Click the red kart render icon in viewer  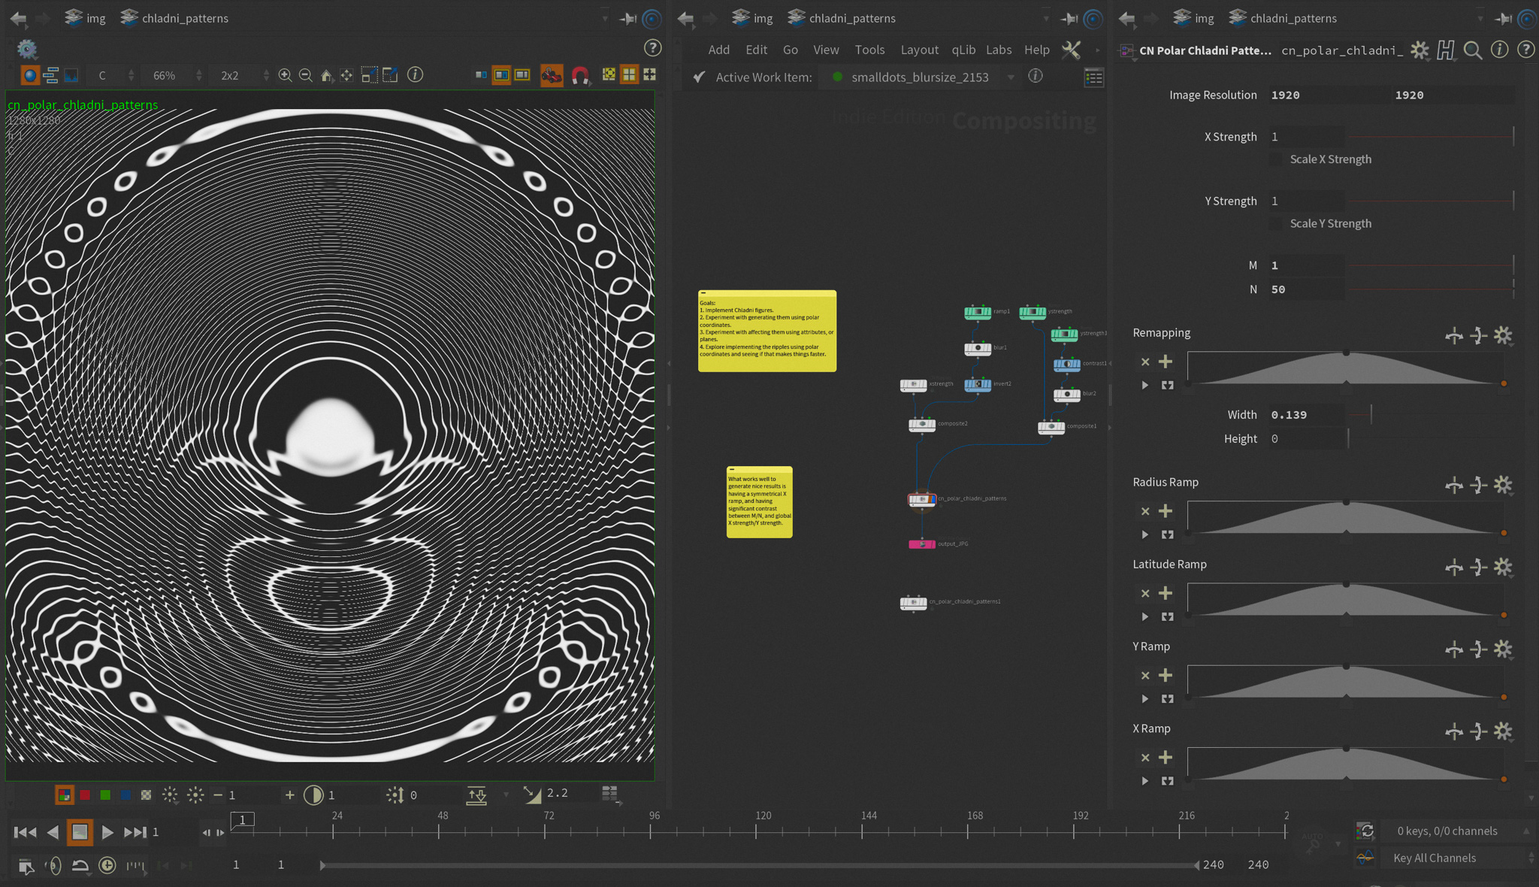552,75
